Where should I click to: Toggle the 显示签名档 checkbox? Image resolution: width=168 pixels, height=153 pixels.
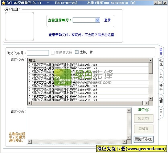53,53
